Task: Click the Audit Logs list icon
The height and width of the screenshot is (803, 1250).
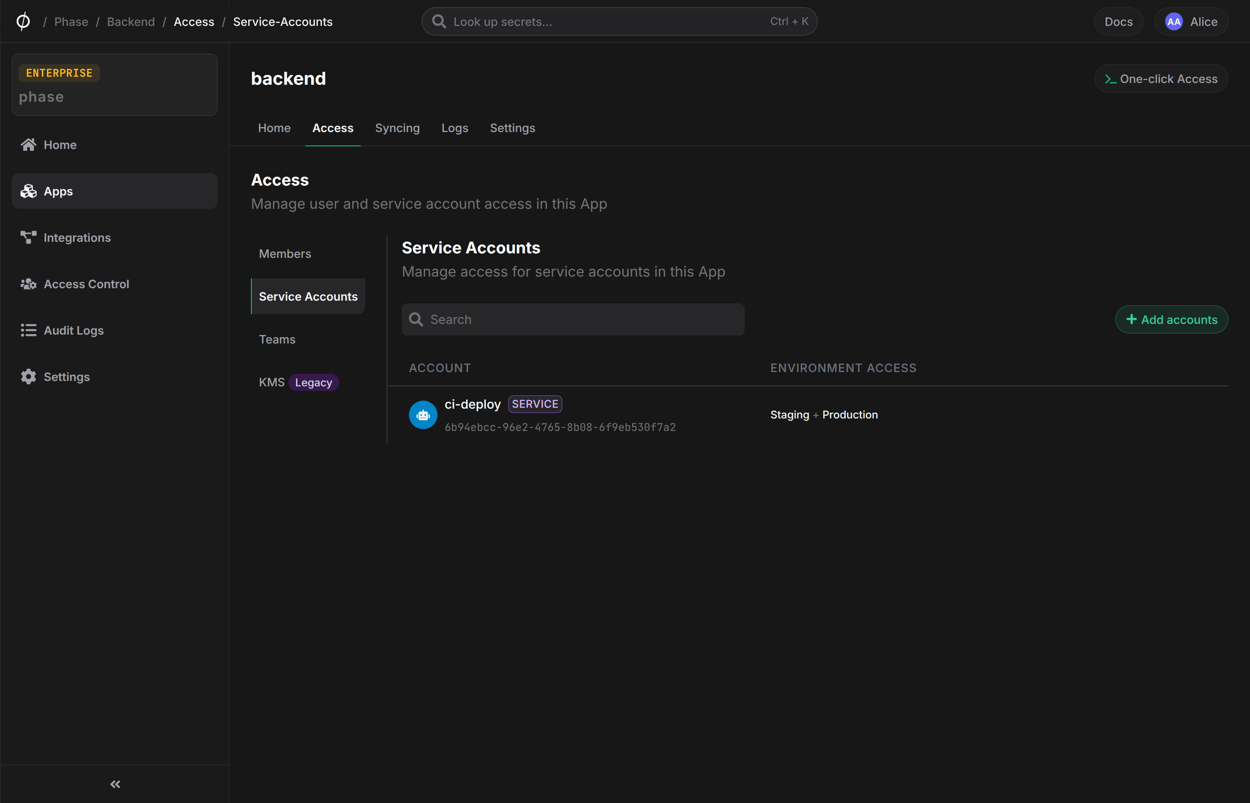Action: tap(28, 330)
